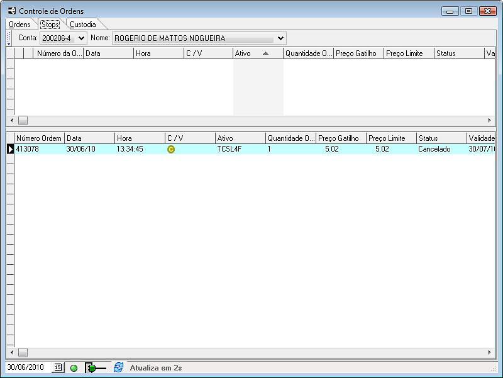Expand the Conta account dropdown
Viewport: 503px width, 378px height.
click(x=81, y=38)
